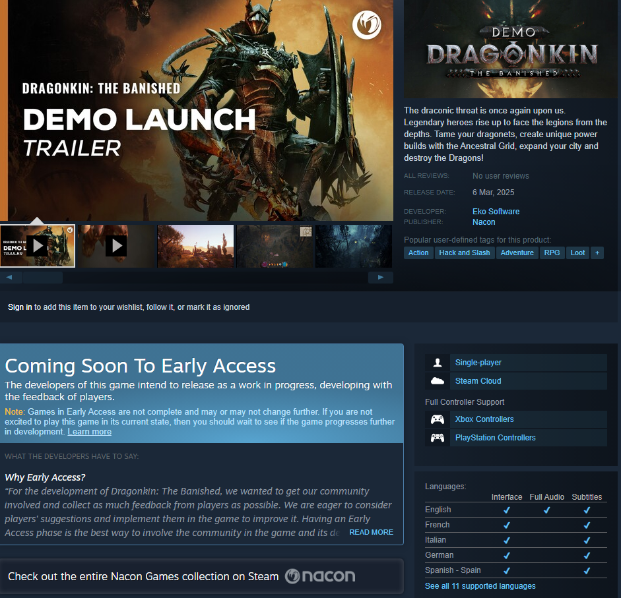Click the Subtitles column header
The width and height of the screenshot is (621, 598).
pyautogui.click(x=587, y=497)
